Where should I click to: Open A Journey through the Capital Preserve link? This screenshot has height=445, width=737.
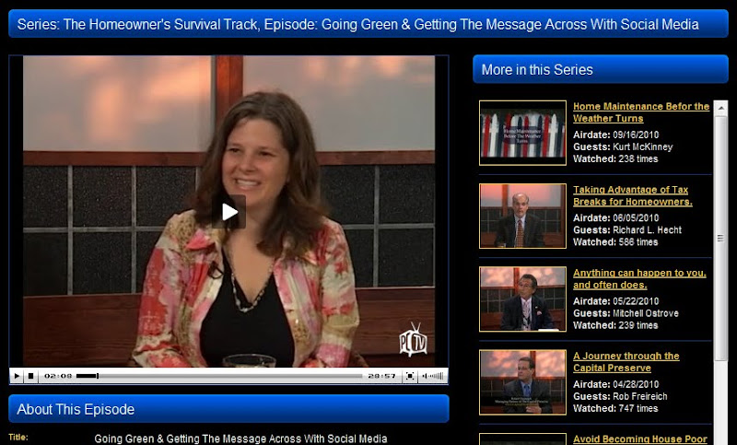point(626,362)
